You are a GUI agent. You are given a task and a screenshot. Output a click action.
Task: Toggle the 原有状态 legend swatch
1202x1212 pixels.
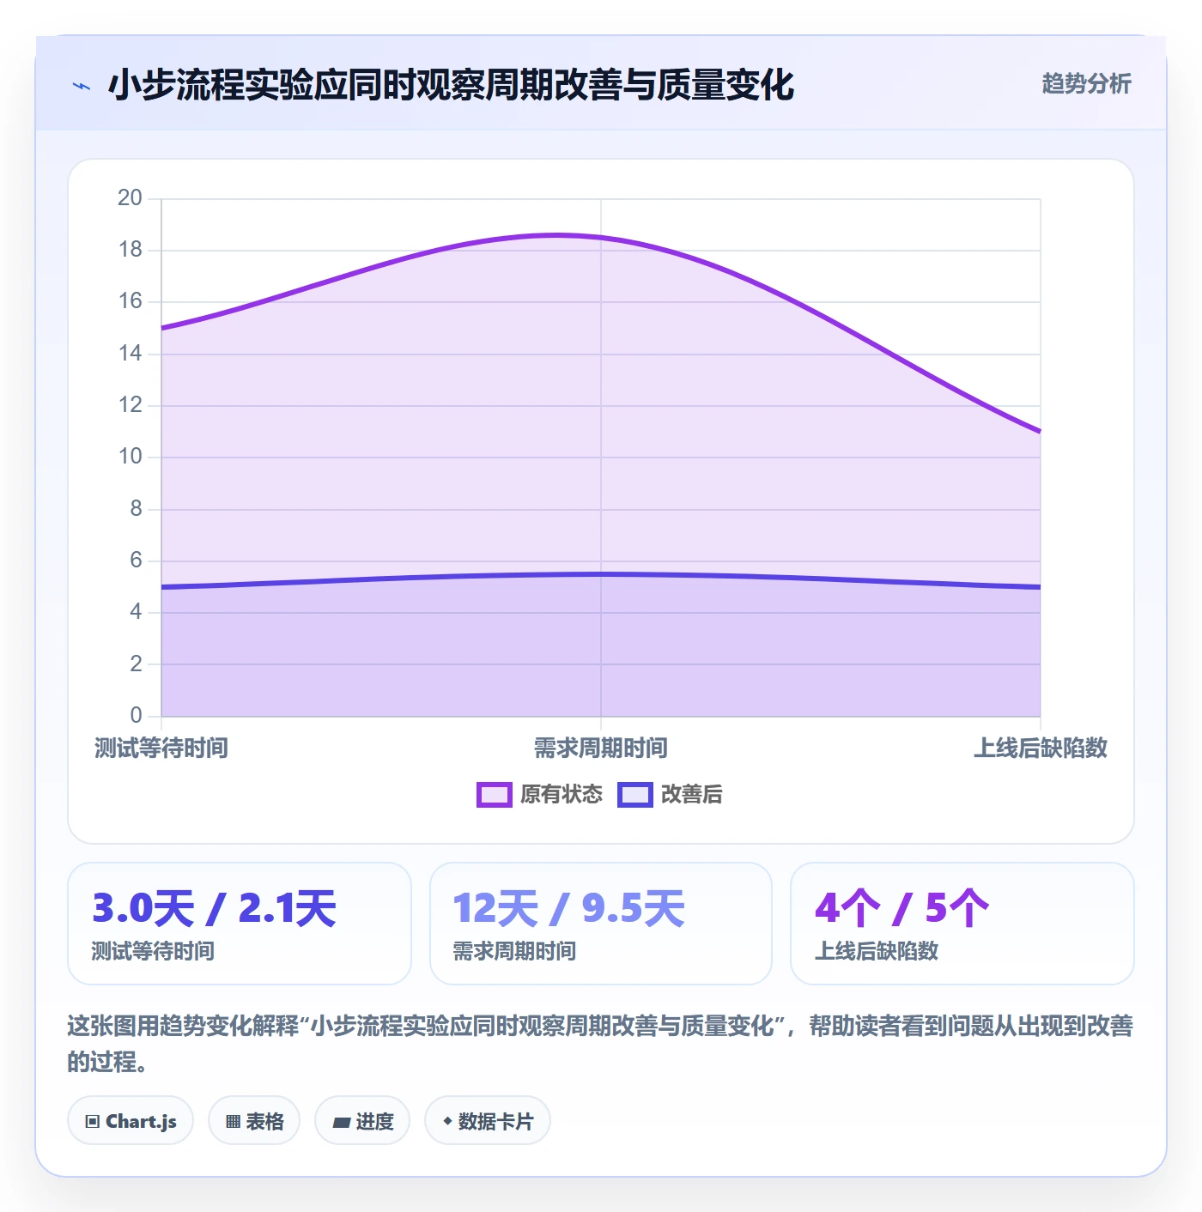pos(495,795)
